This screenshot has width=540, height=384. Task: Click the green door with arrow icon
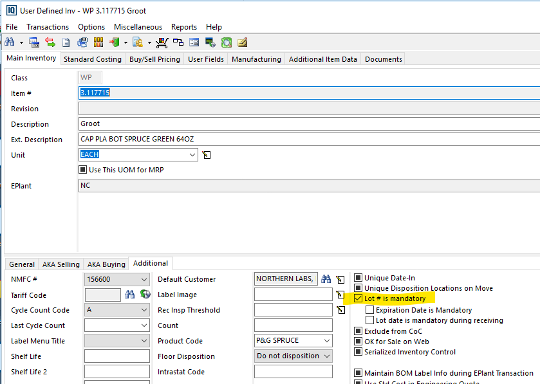(114, 42)
